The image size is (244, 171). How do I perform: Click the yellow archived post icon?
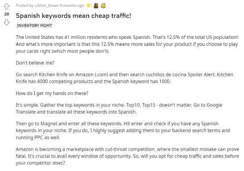89,6
